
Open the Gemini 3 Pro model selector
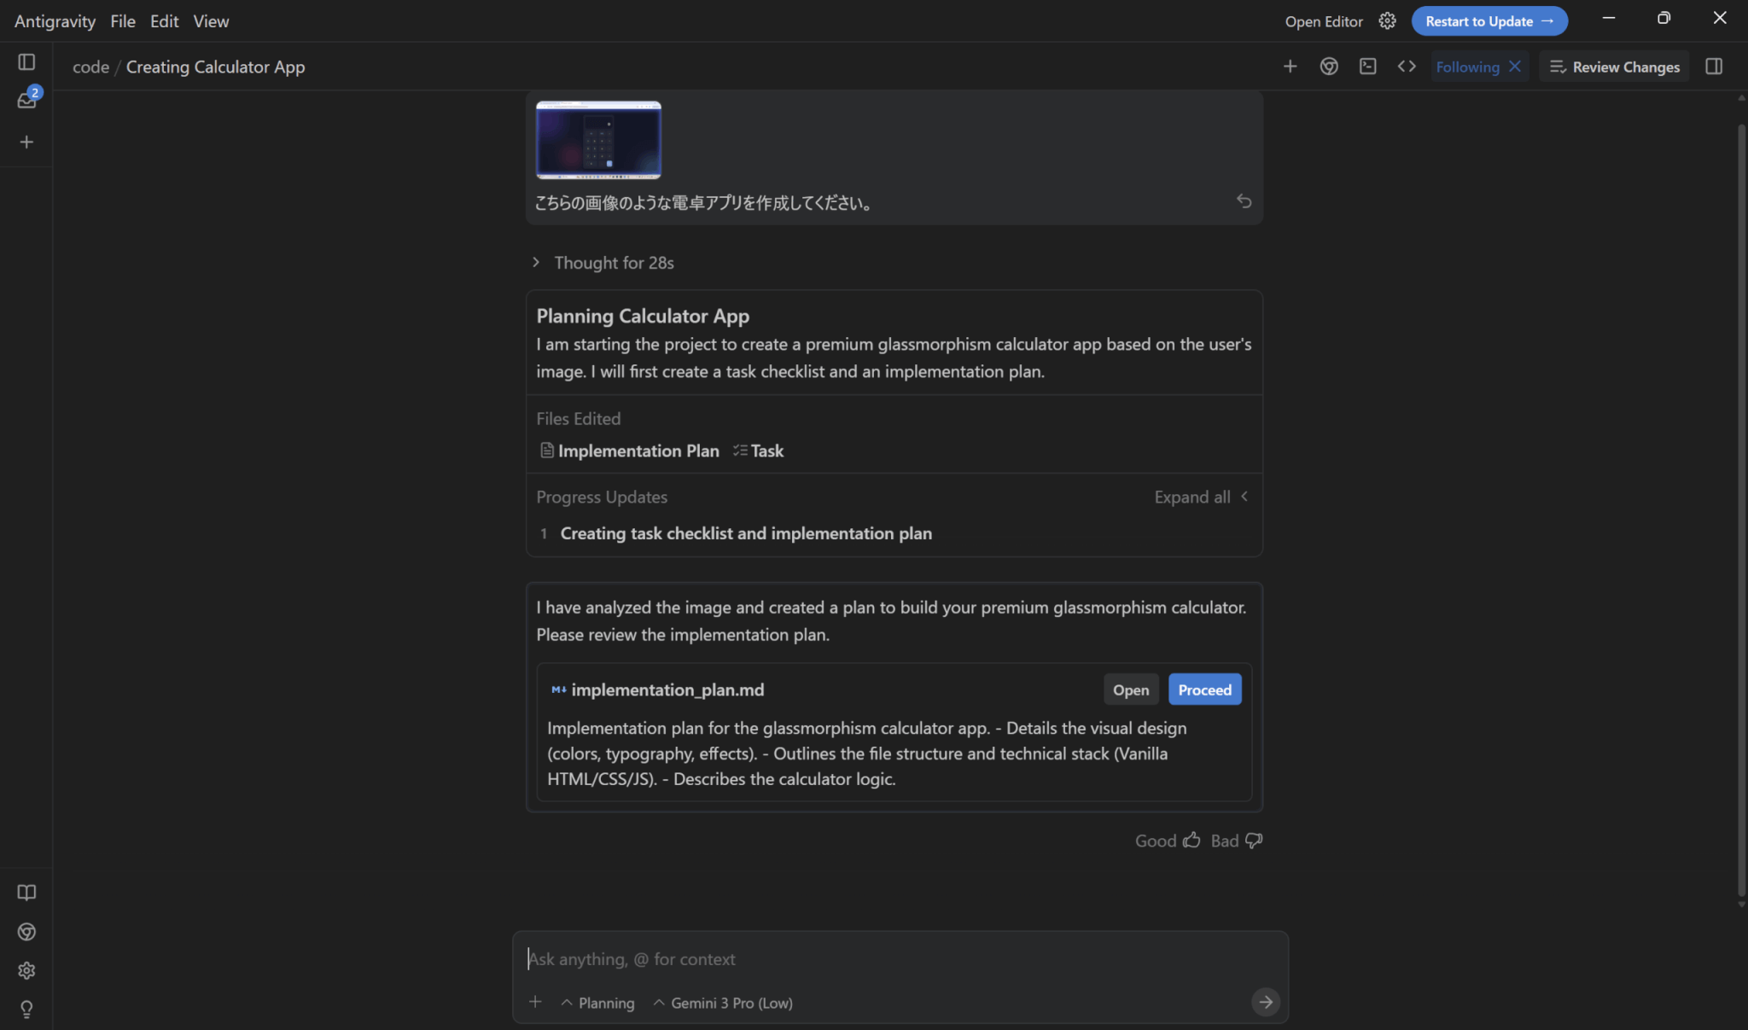[x=723, y=1003]
